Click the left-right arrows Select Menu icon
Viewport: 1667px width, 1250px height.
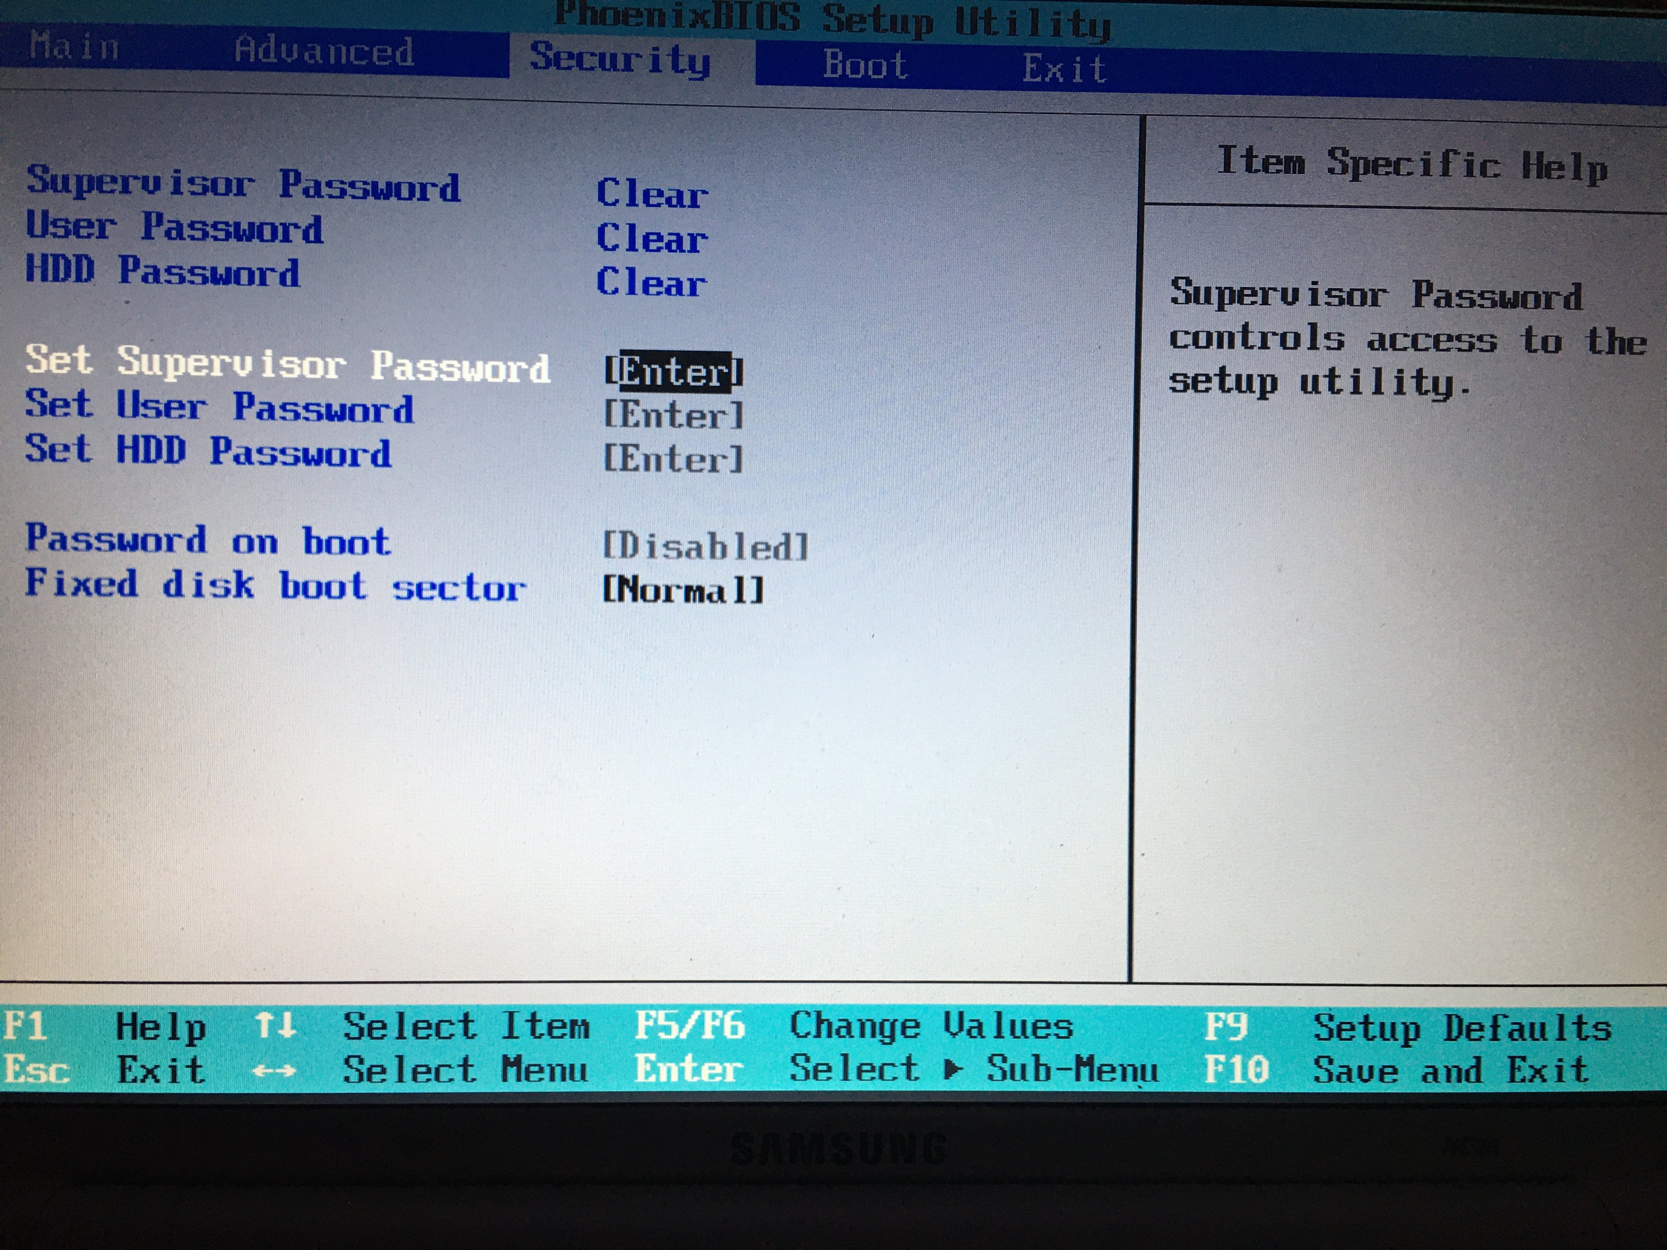point(273,1070)
